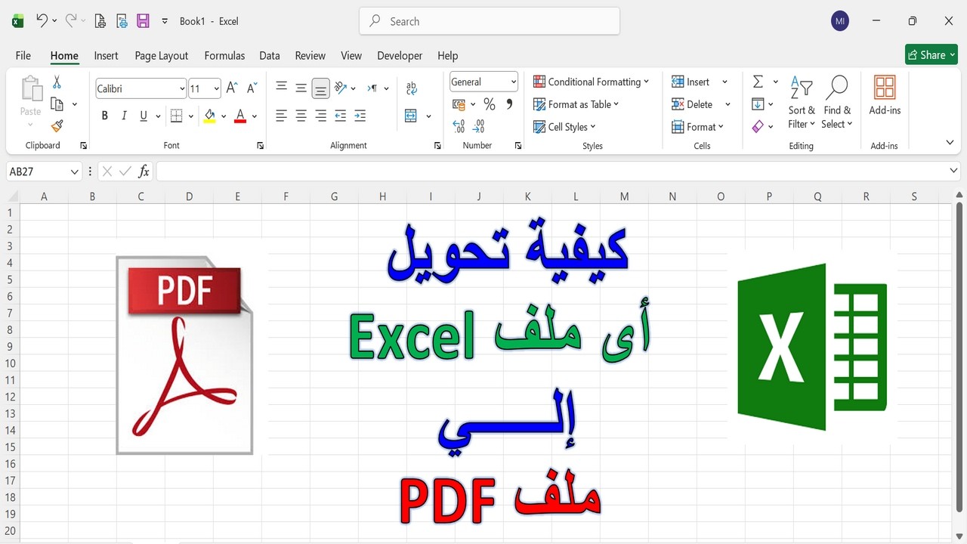This screenshot has width=967, height=544.
Task: Toggle Bottom Align
Action: [320, 88]
